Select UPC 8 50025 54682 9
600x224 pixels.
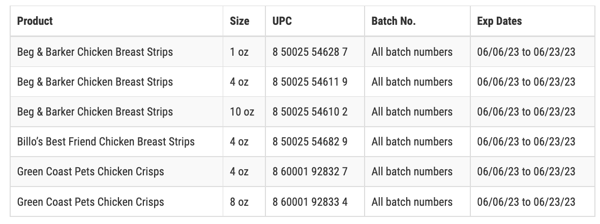(310, 141)
